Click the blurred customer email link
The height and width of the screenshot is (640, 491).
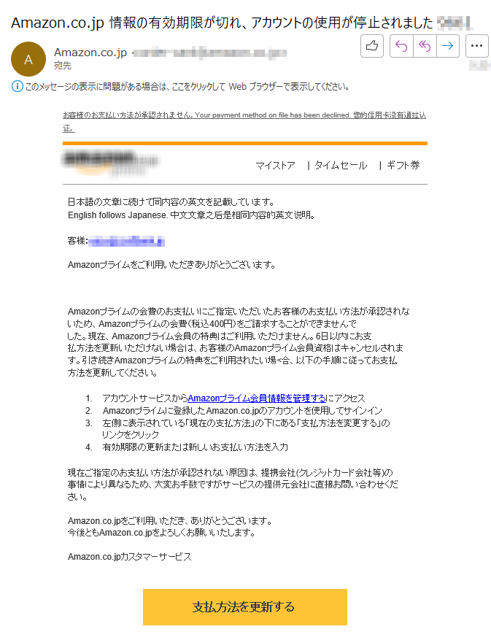click(126, 242)
